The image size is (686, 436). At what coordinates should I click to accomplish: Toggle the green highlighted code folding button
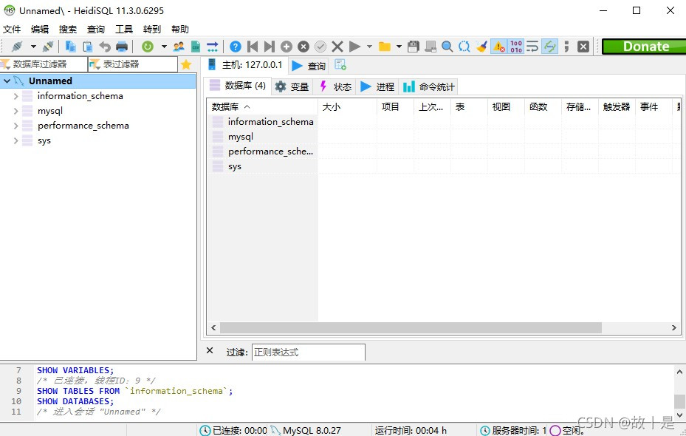549,47
